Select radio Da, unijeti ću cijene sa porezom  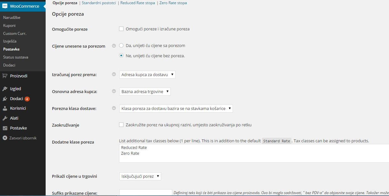[x=121, y=45]
